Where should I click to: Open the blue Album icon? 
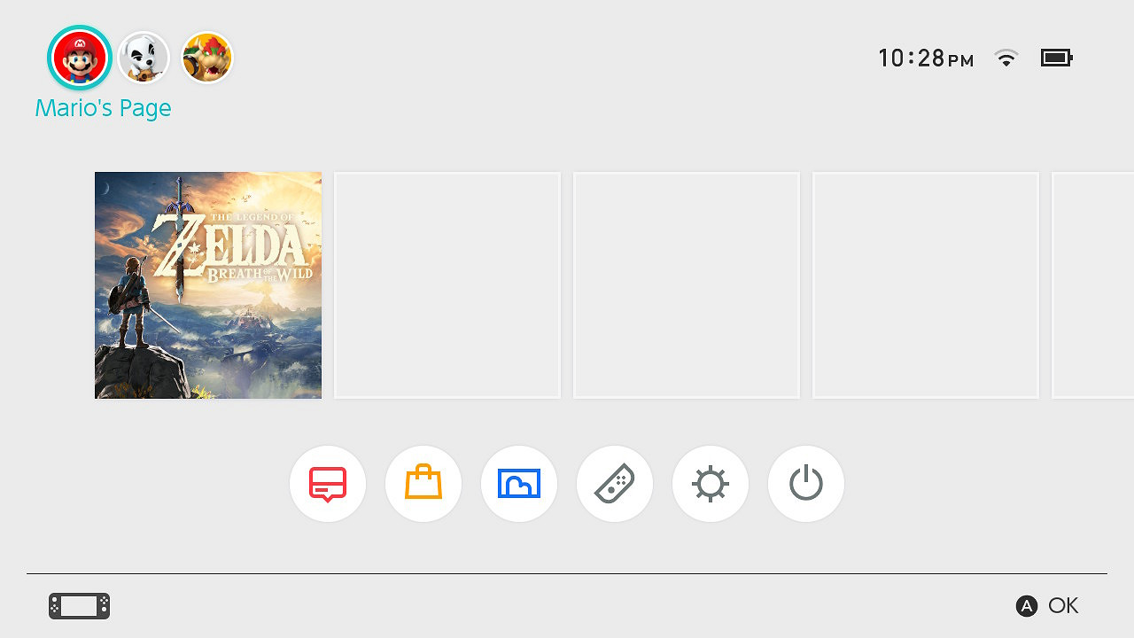(519, 484)
